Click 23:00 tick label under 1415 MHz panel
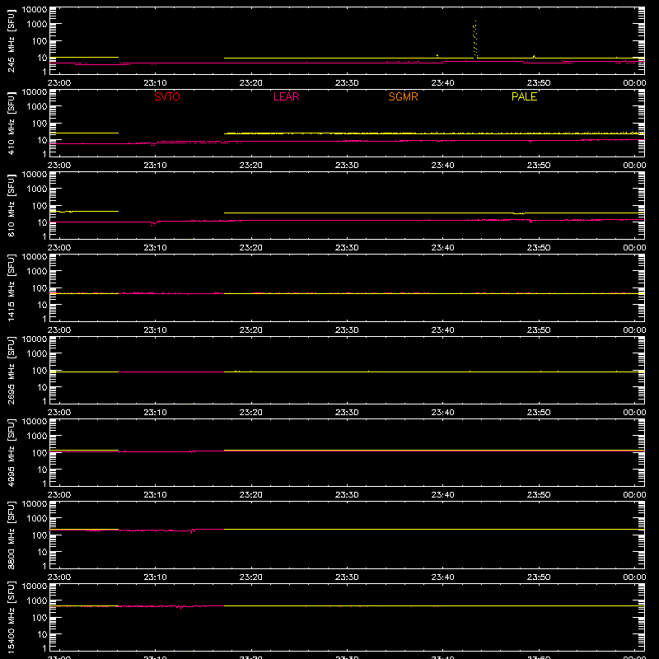The height and width of the screenshot is (659, 659). [58, 330]
